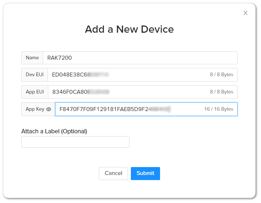Screen dimensions: 261x203
Task: Click the 16 / 16 Bytes counter
Action: [x=218, y=109]
